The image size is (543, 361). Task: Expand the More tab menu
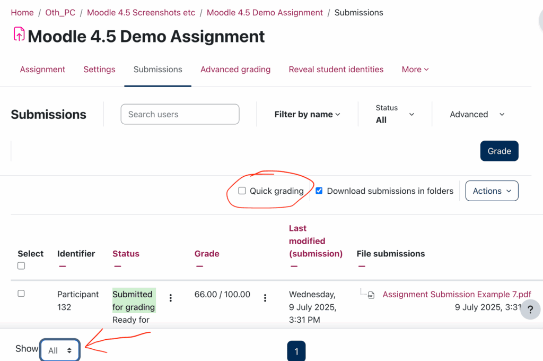point(415,69)
